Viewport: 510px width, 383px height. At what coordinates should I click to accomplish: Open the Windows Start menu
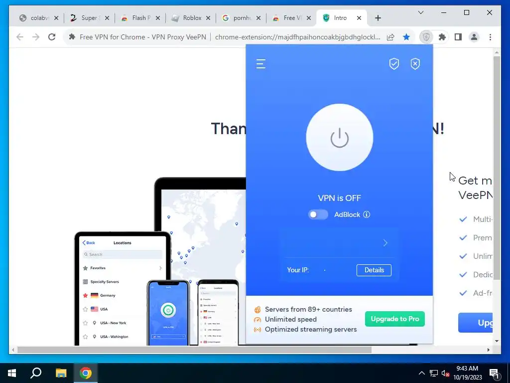point(12,373)
